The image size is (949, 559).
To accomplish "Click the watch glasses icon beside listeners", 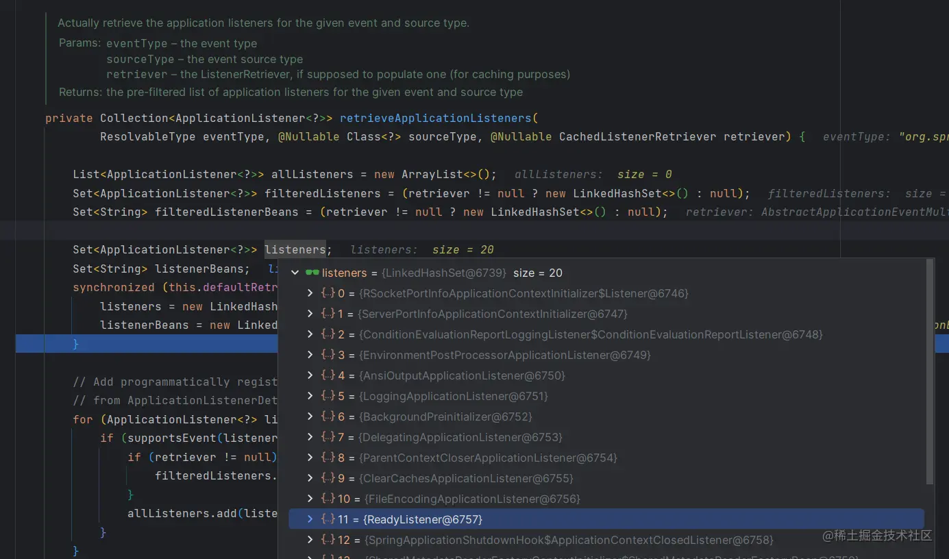I will click(x=312, y=273).
